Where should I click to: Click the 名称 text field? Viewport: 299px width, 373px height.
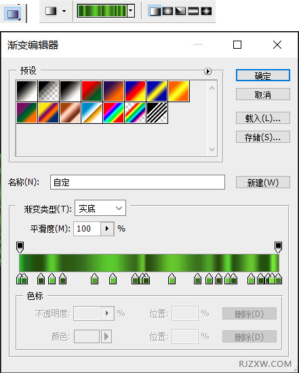pos(138,182)
